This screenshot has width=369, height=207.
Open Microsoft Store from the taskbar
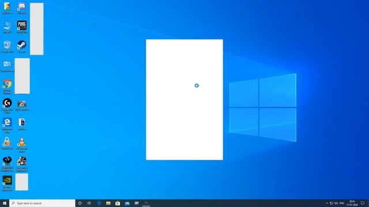[x=118, y=203]
